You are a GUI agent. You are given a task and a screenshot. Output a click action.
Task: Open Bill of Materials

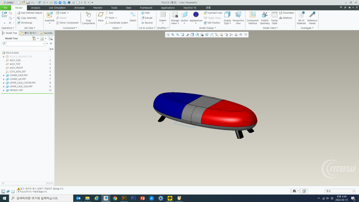[x=301, y=18]
